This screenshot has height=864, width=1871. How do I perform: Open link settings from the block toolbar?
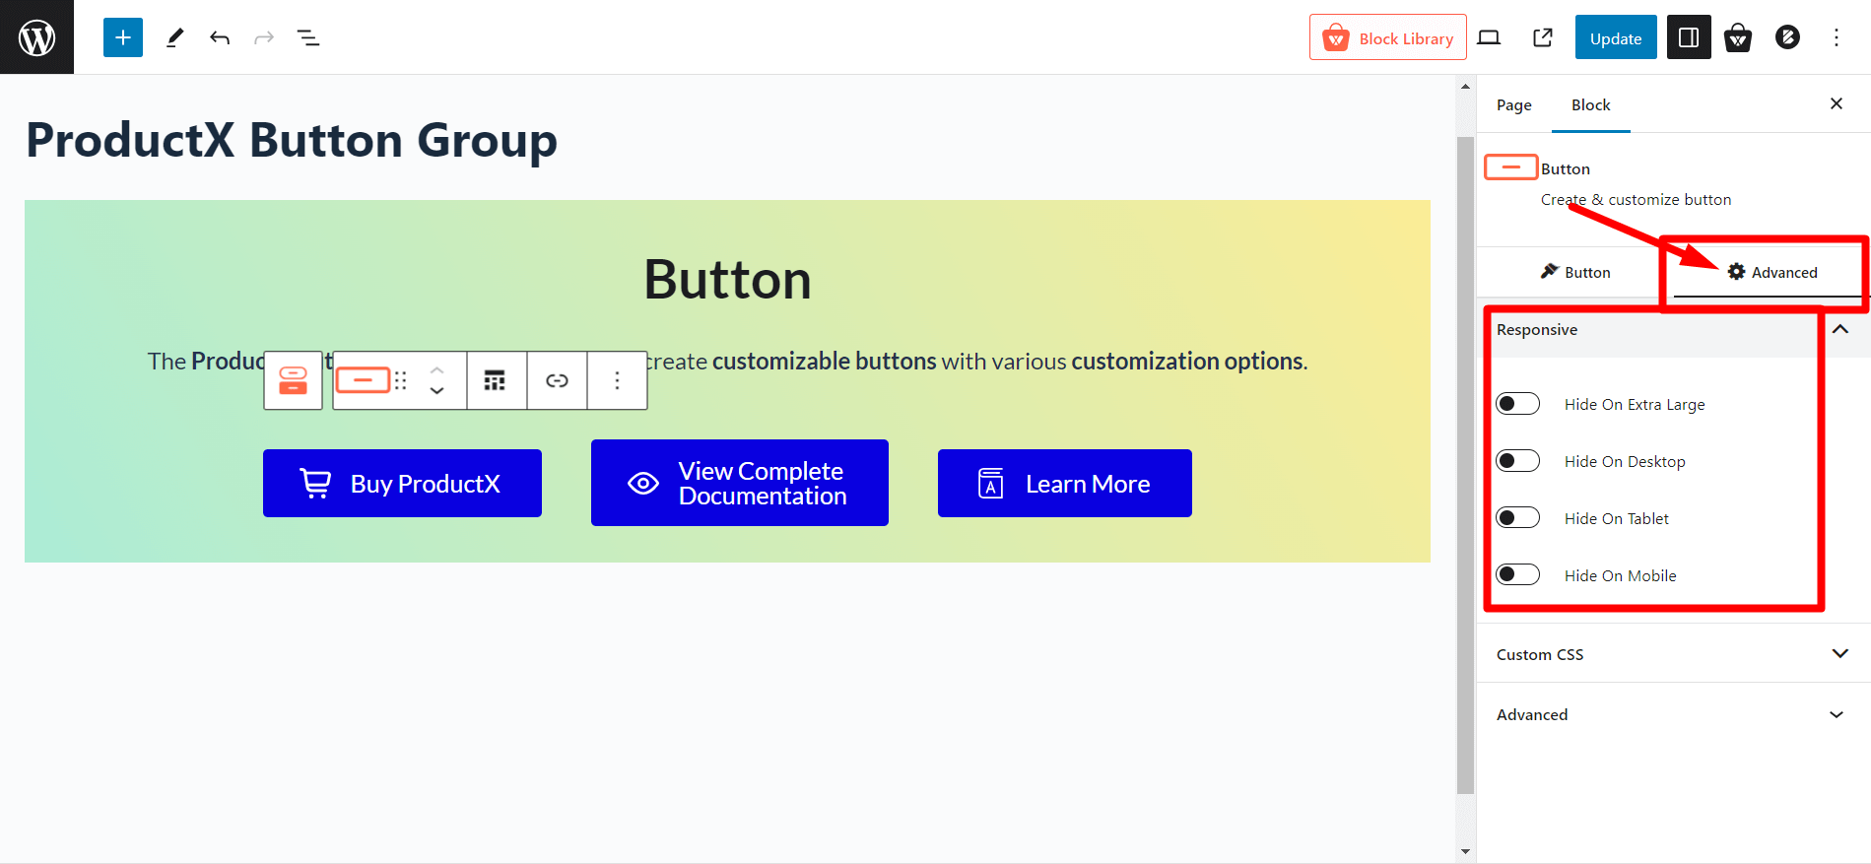point(557,380)
